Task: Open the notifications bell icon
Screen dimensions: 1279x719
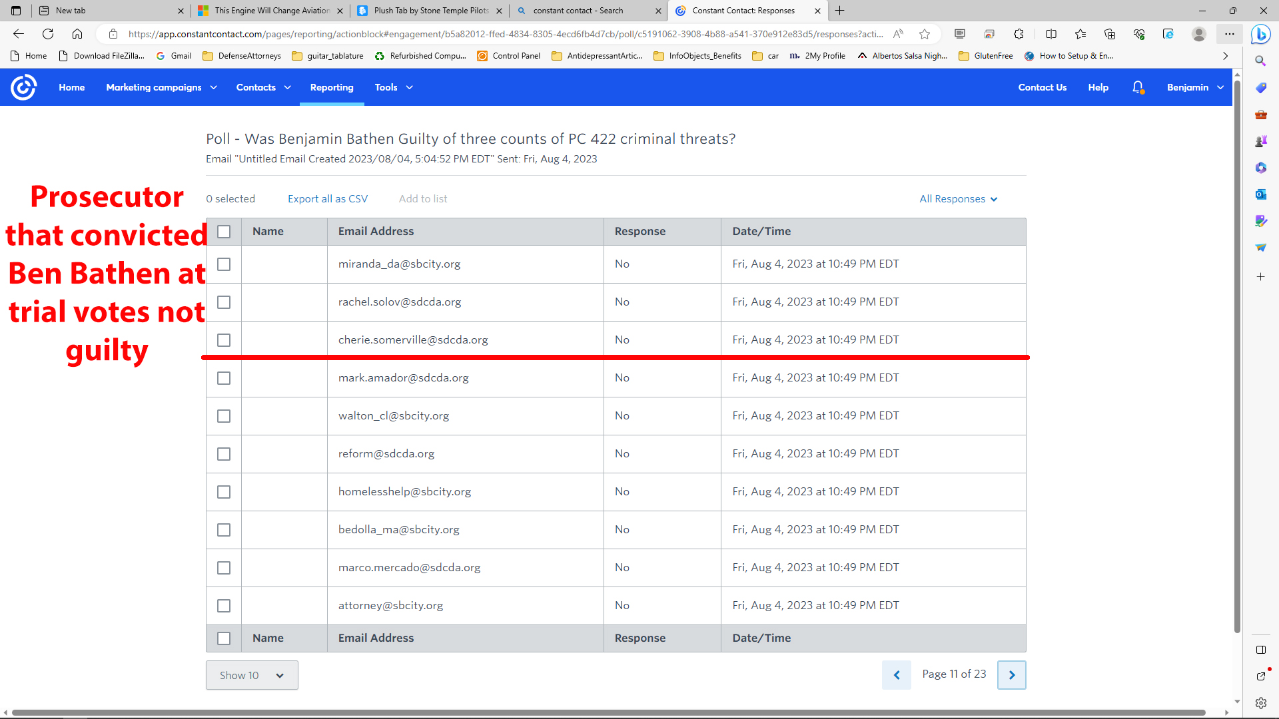Action: click(x=1138, y=87)
